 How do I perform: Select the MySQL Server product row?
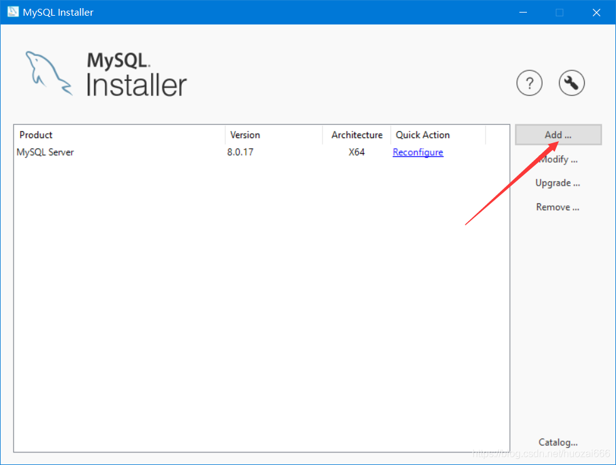pyautogui.click(x=262, y=152)
